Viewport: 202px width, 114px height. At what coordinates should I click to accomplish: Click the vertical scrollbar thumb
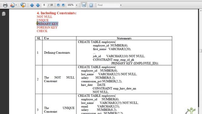coord(201,51)
